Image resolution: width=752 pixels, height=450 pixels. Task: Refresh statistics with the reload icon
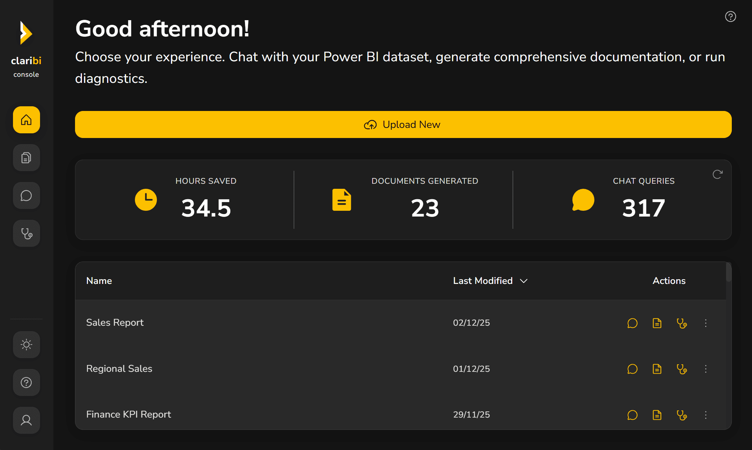tap(717, 174)
